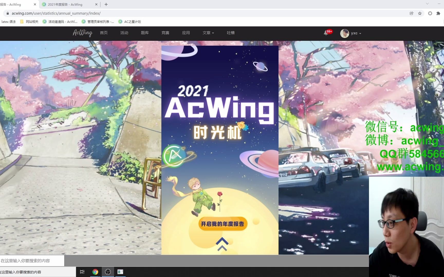Image resolution: width=444 pixels, height=277 pixels.
Task: Open the 吐槽 nav item
Action: pos(231,33)
